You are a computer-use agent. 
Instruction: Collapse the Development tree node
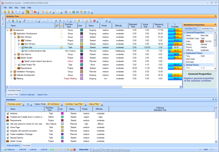[8, 30]
